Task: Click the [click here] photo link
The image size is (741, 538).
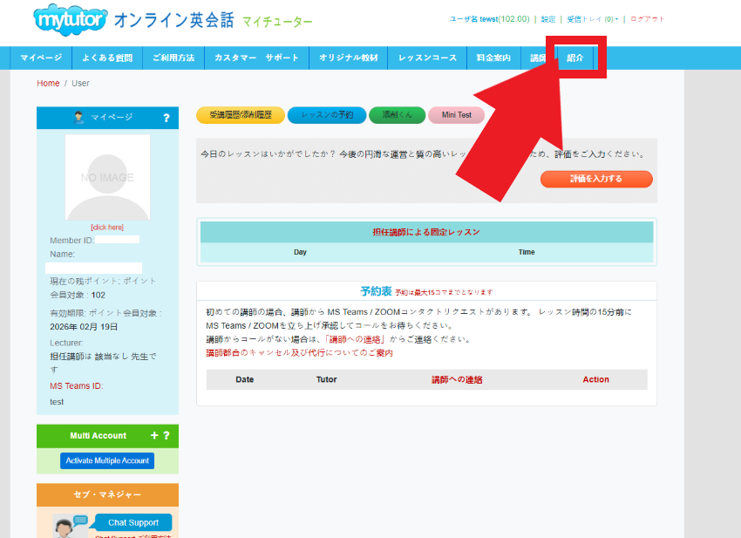Action: tap(107, 228)
